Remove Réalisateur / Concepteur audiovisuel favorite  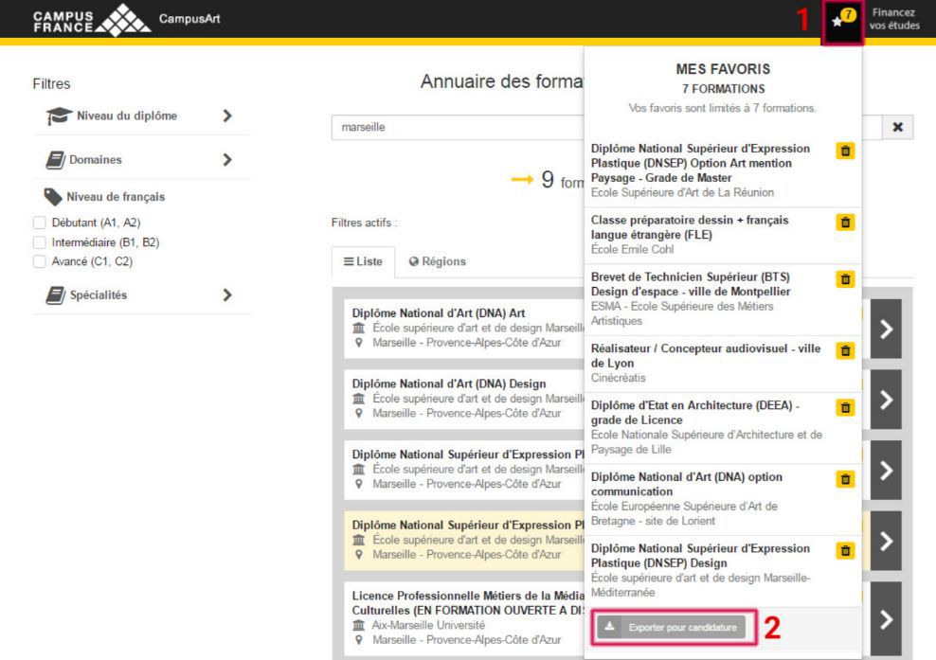point(845,350)
